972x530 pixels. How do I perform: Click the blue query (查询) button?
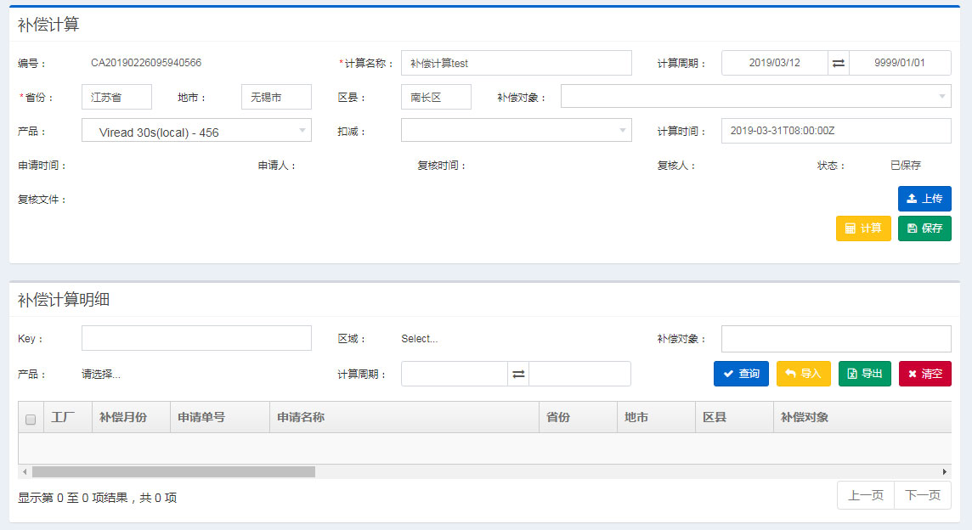click(740, 374)
